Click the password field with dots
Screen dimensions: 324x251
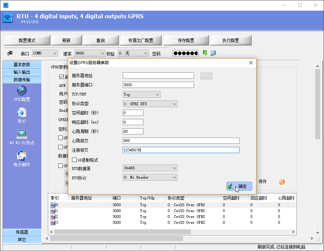coord(185,53)
